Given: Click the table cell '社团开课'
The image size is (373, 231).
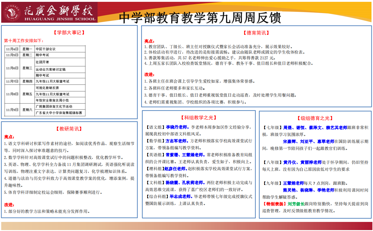Looking at the screenshot, I should [x=60, y=62].
